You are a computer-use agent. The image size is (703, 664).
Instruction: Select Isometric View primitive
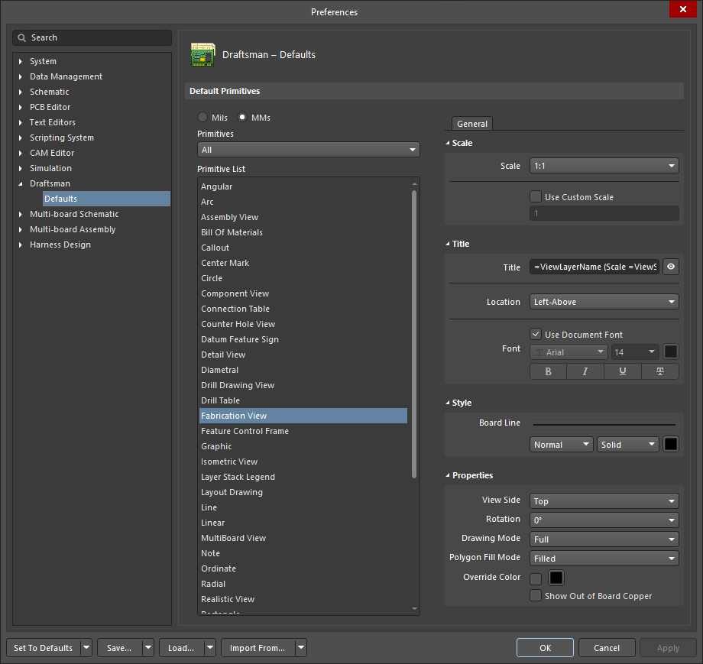[303, 462]
